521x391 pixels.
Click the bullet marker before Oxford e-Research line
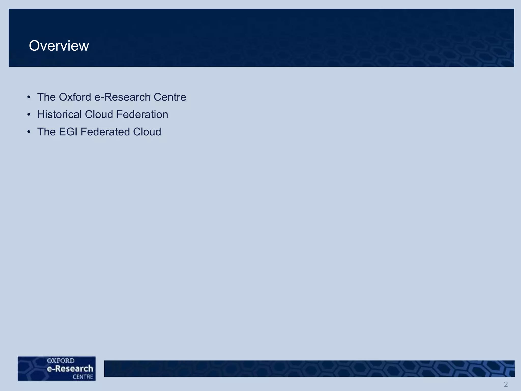point(29,97)
